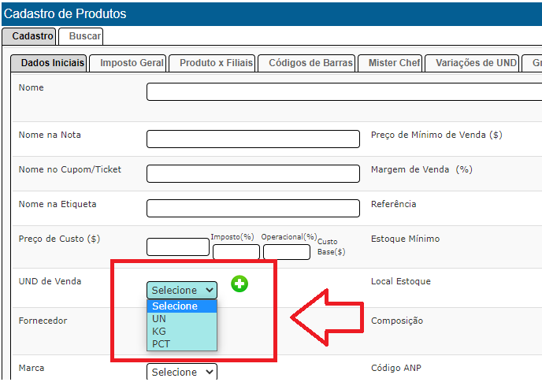The height and width of the screenshot is (382, 542).
Task: Choose the UN option in the list
Action: pyautogui.click(x=182, y=319)
